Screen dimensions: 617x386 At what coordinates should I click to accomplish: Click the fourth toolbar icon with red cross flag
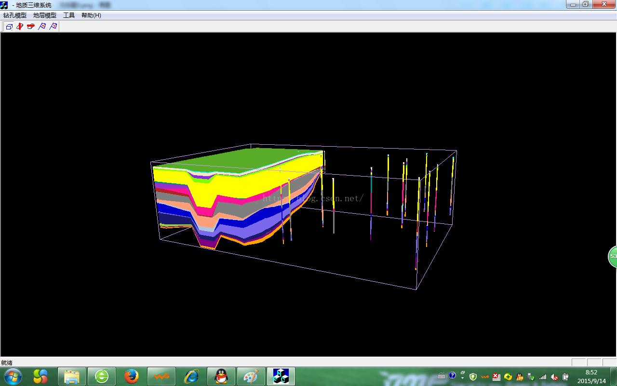coord(42,27)
